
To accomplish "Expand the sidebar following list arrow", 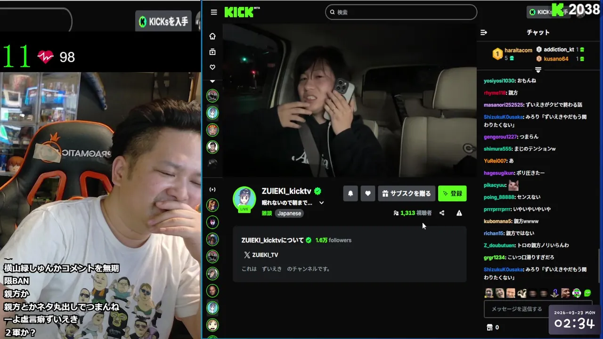I will pos(212,81).
